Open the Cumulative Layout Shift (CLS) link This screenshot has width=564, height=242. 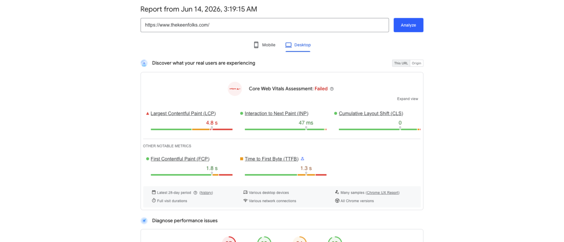pyautogui.click(x=371, y=114)
